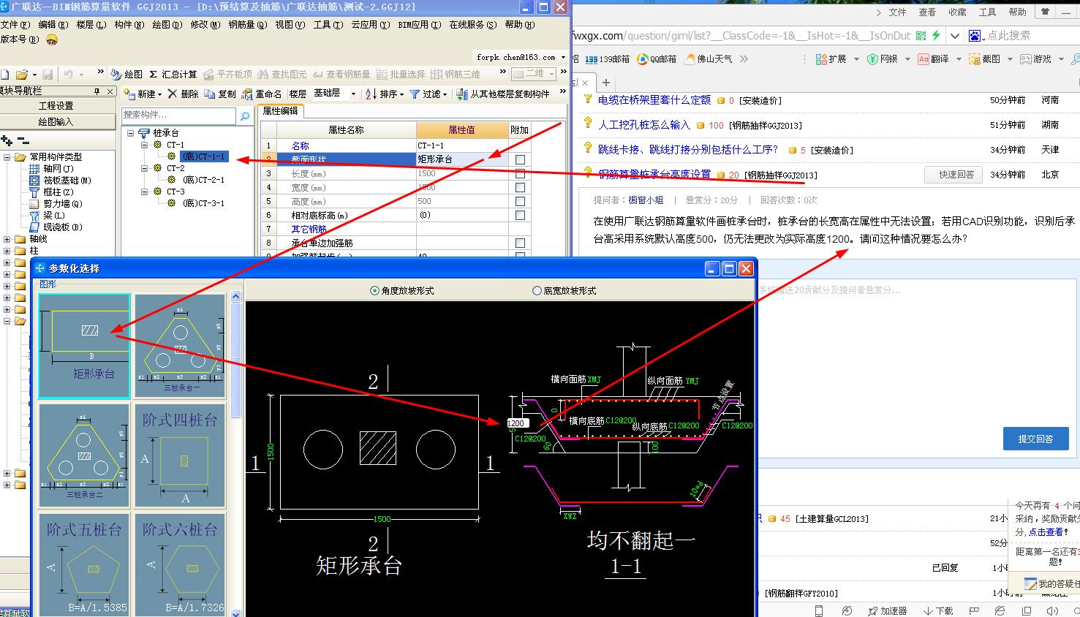Viewport: 1080px width, 617px height.
Task: Collapse the CT-1 tree node
Action: (145, 145)
